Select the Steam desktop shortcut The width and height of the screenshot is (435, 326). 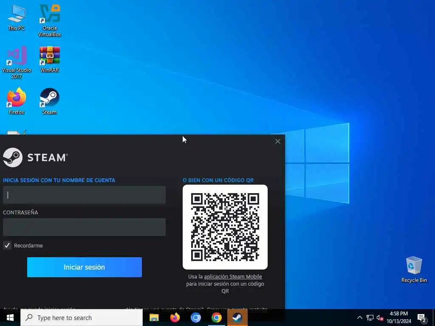pos(50,101)
